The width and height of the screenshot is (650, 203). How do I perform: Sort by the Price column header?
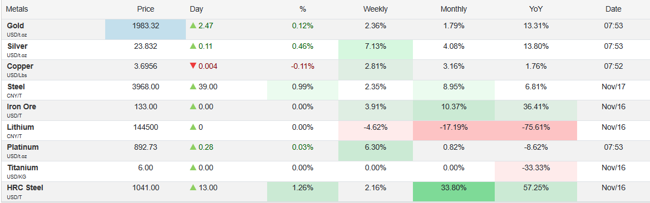coord(145,9)
